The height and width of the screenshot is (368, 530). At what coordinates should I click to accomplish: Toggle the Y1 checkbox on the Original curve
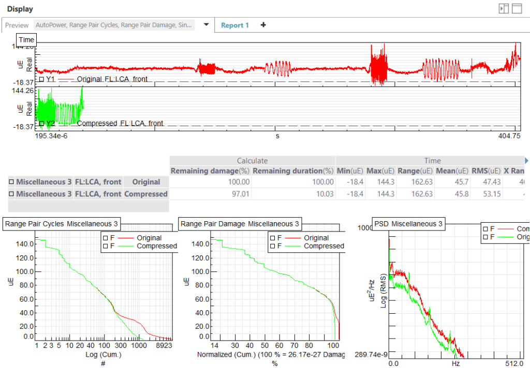pyautogui.click(x=41, y=79)
